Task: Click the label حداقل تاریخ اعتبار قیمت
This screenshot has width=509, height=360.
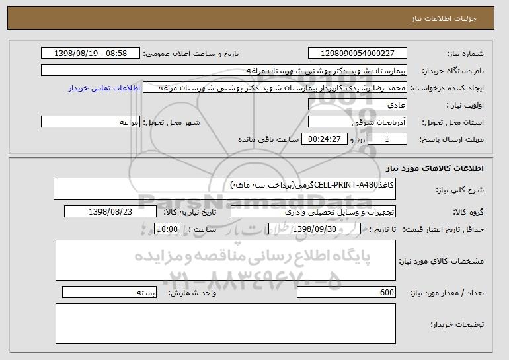Action: [443, 229]
